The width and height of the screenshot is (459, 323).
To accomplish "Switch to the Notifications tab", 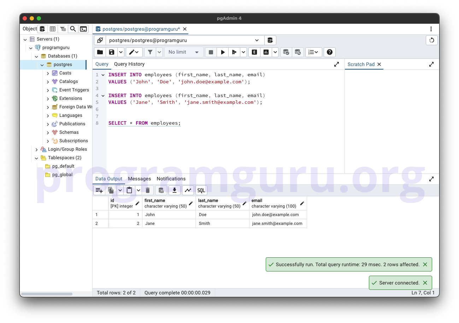I will [171, 179].
